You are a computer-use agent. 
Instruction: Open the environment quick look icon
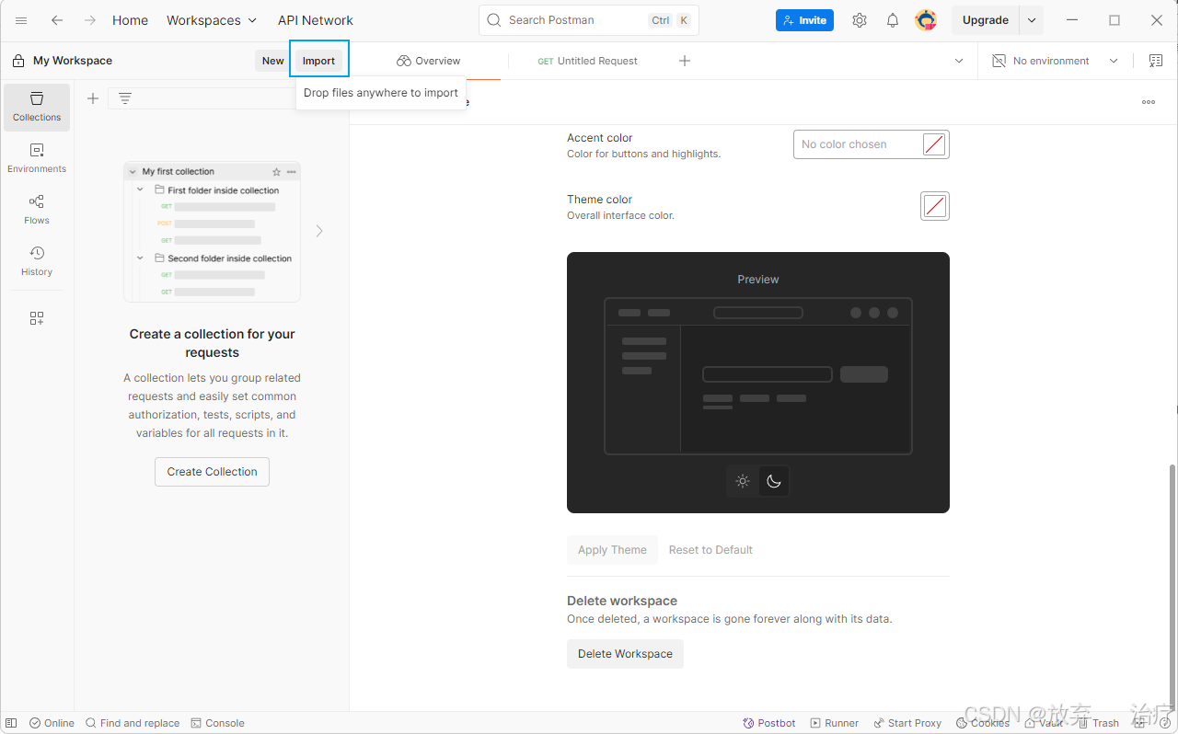1156,61
